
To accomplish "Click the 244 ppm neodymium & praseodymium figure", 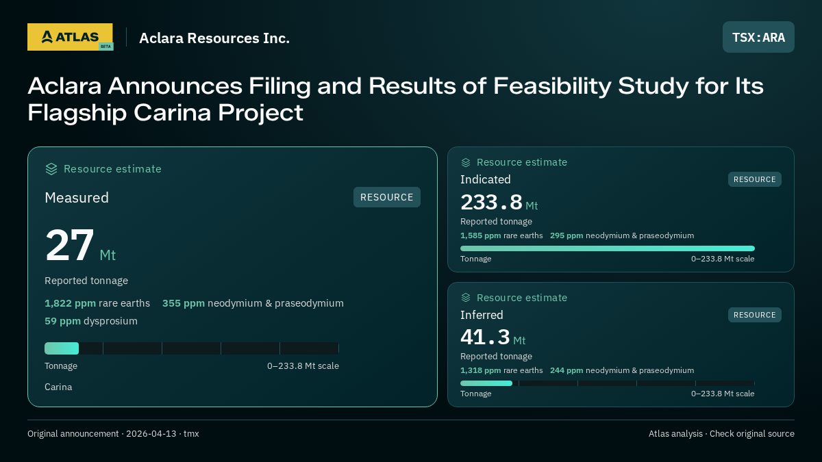I will click(x=622, y=370).
